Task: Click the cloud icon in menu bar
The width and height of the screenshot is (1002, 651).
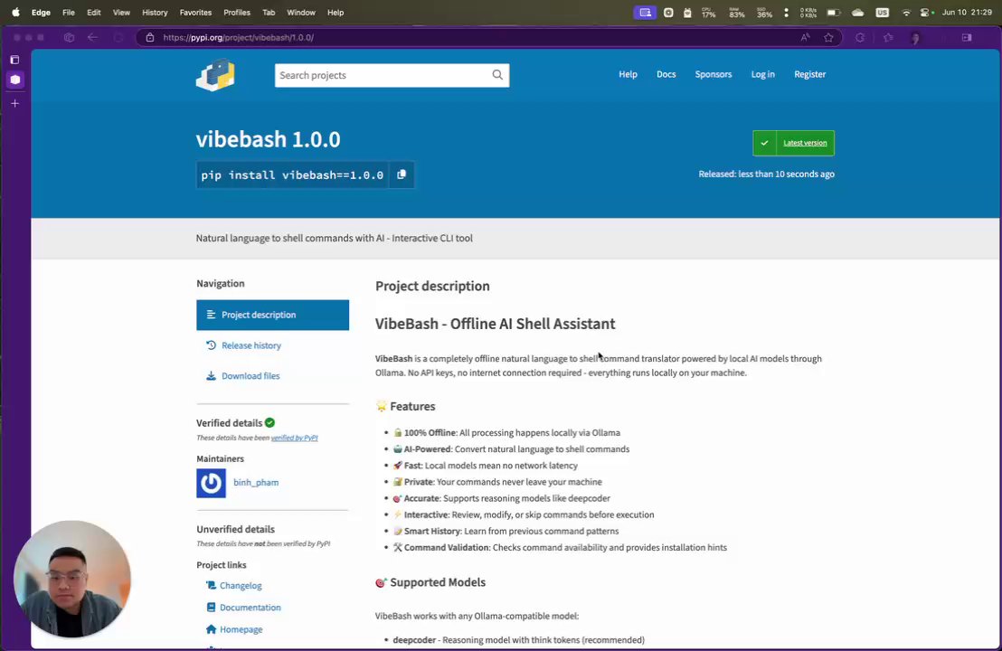Action: 858,12
